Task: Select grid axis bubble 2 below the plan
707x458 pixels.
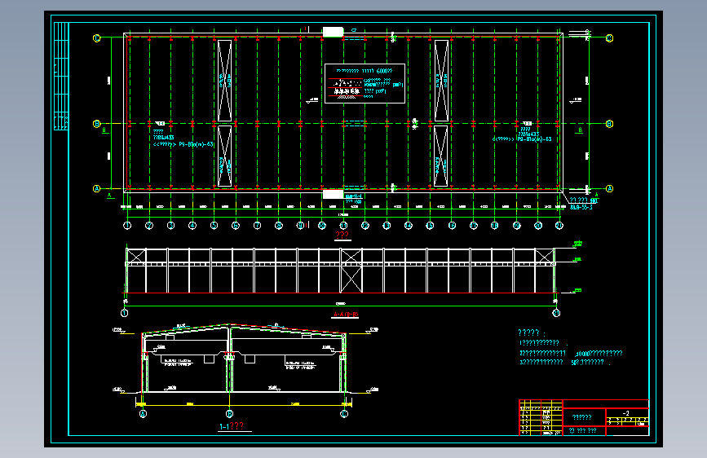Action: pos(149,226)
